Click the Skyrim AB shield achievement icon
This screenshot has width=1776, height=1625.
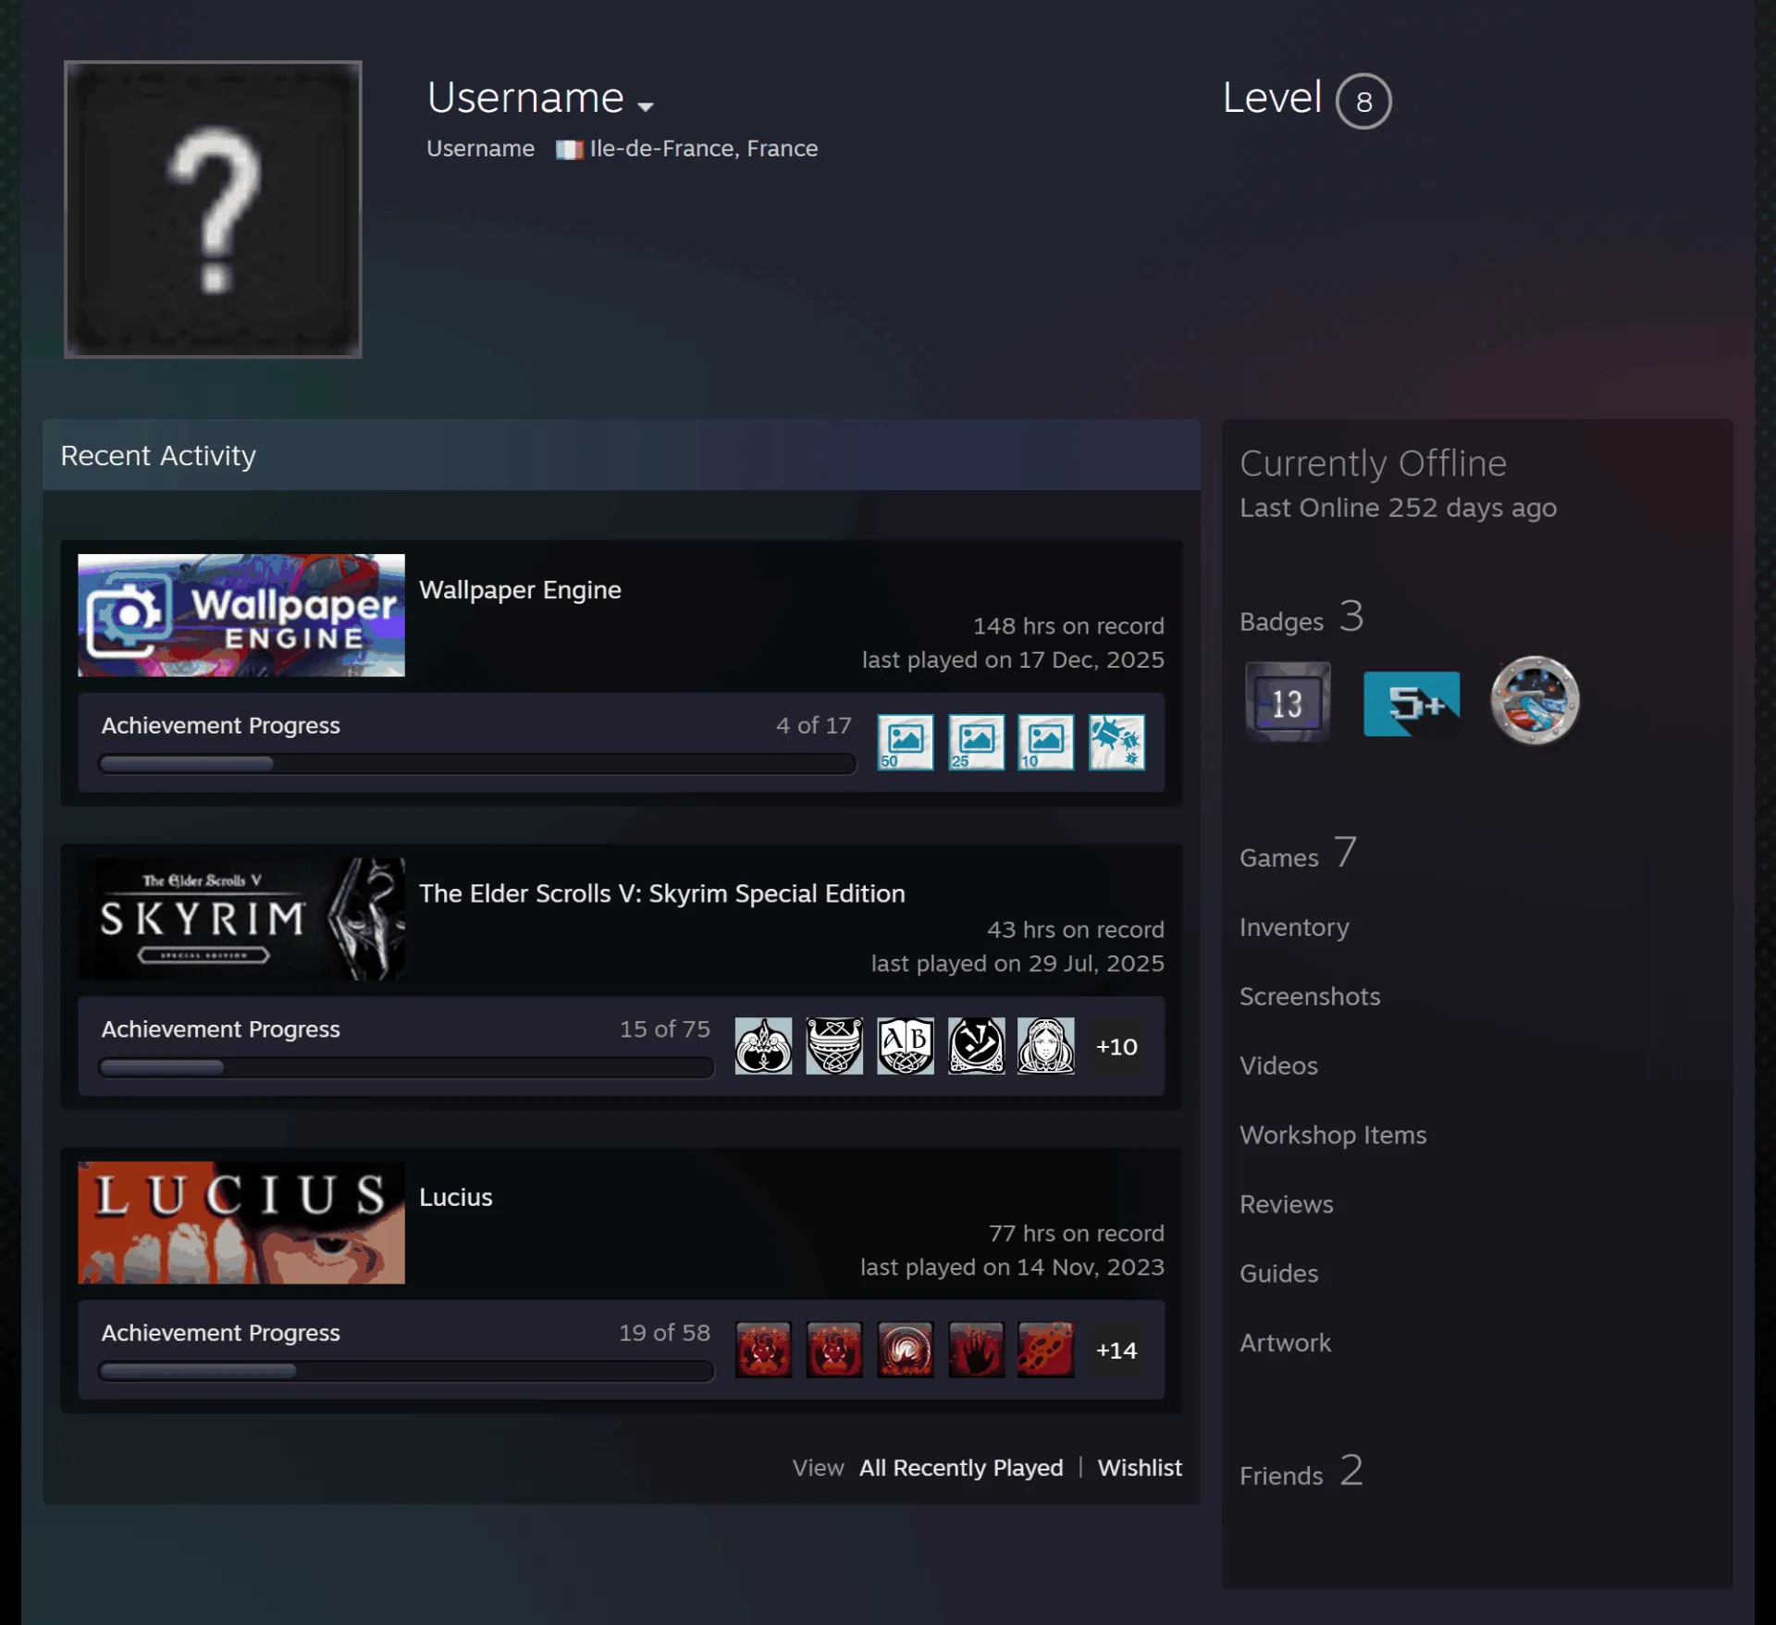click(905, 1046)
